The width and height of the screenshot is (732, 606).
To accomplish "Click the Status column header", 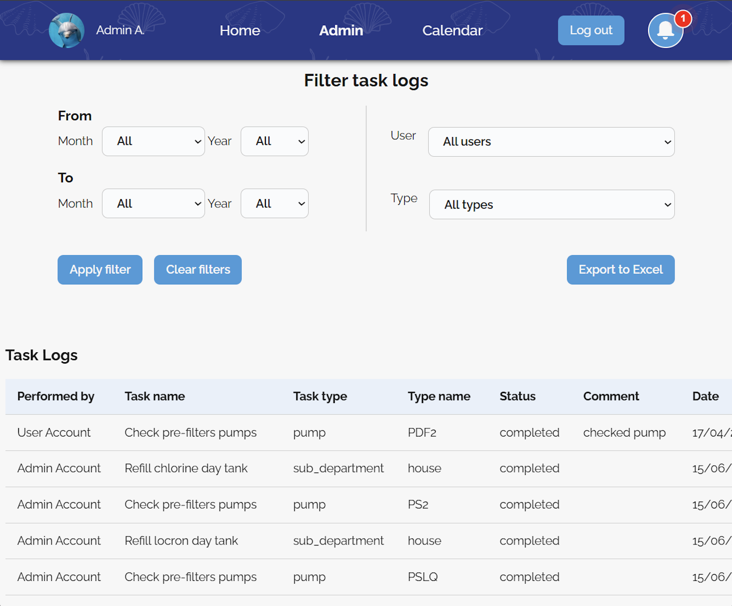I will pyautogui.click(x=517, y=396).
